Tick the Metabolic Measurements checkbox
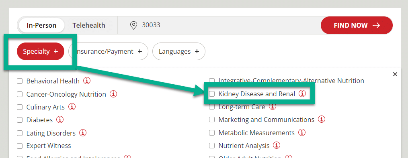408x158 pixels. pyautogui.click(x=212, y=133)
